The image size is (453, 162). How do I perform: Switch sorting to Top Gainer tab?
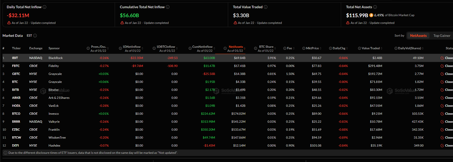pyautogui.click(x=442, y=36)
